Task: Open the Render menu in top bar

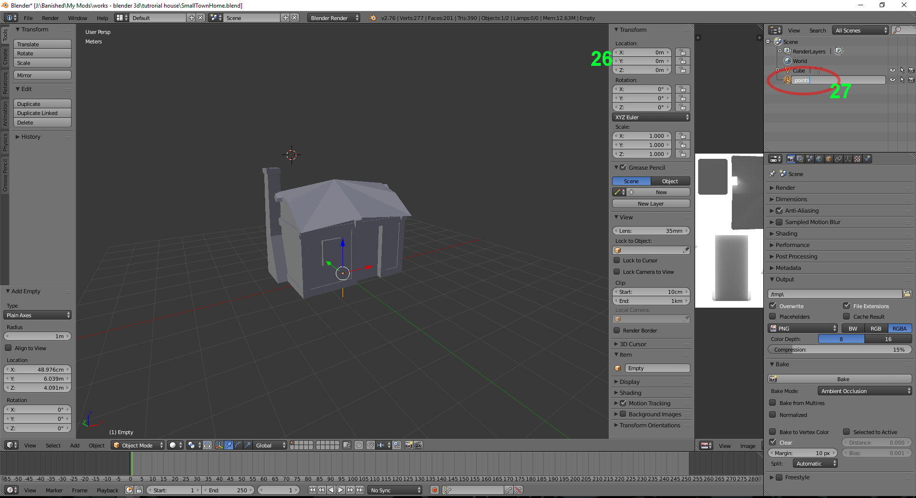Action: [x=50, y=18]
